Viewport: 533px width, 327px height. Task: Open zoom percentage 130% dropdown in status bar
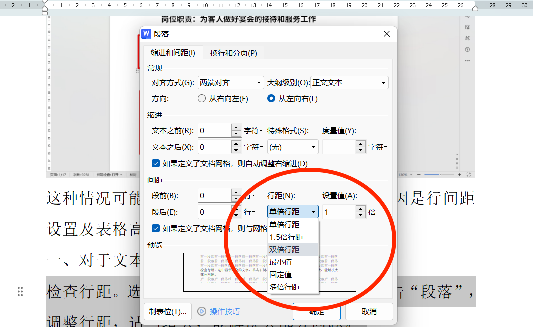405,175
